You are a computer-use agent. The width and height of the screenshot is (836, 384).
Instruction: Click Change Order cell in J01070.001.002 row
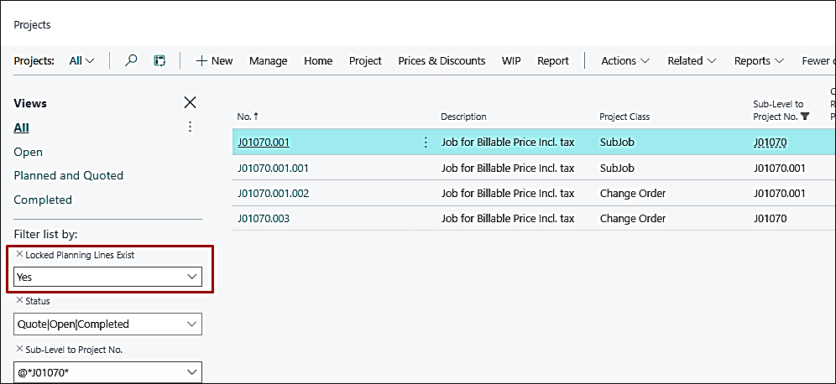tap(632, 194)
